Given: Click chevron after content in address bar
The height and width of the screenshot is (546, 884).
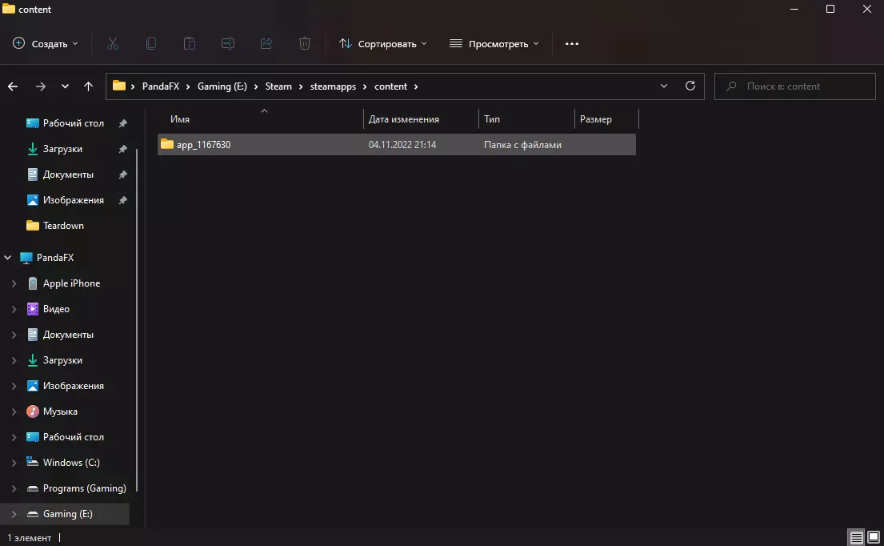Looking at the screenshot, I should click(x=416, y=86).
